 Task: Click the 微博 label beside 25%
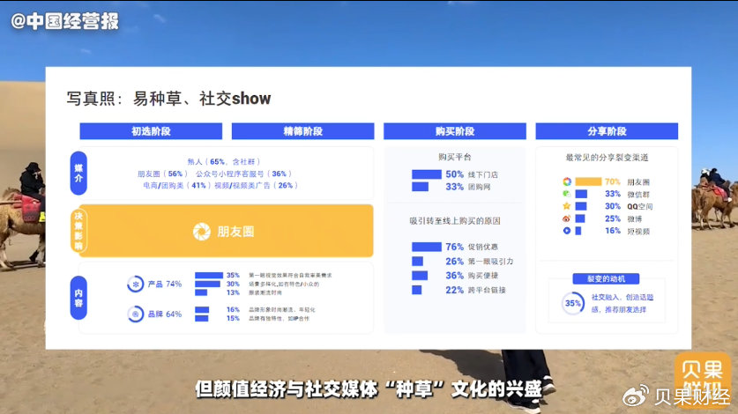[635, 218]
